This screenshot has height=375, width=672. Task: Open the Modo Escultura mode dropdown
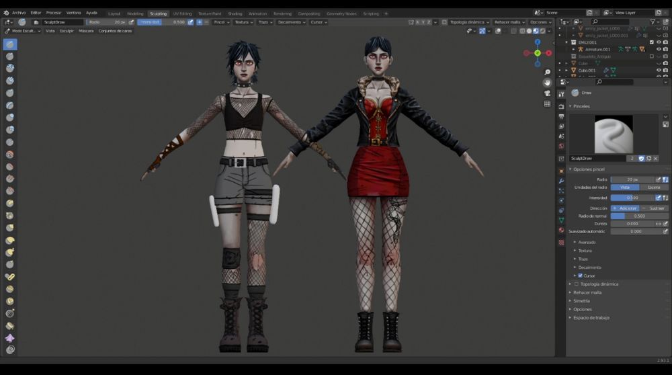(x=23, y=31)
